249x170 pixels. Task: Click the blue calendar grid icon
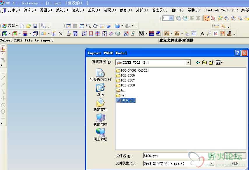[152, 34]
